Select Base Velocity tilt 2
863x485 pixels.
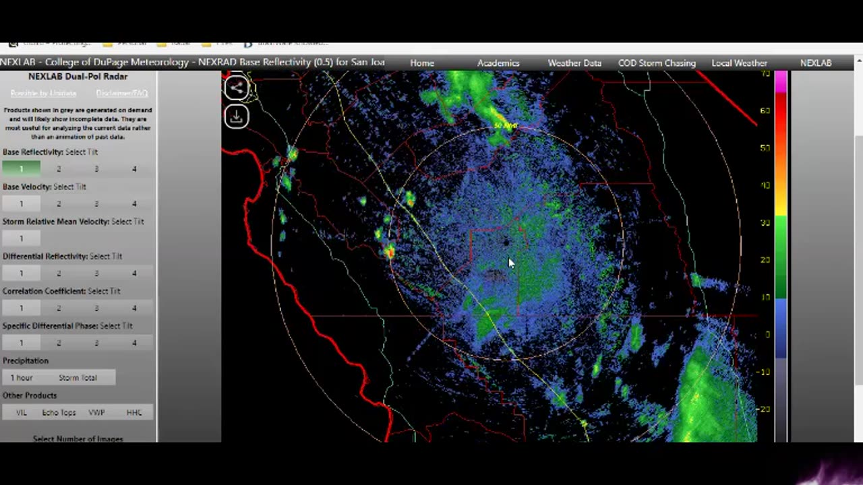point(59,203)
